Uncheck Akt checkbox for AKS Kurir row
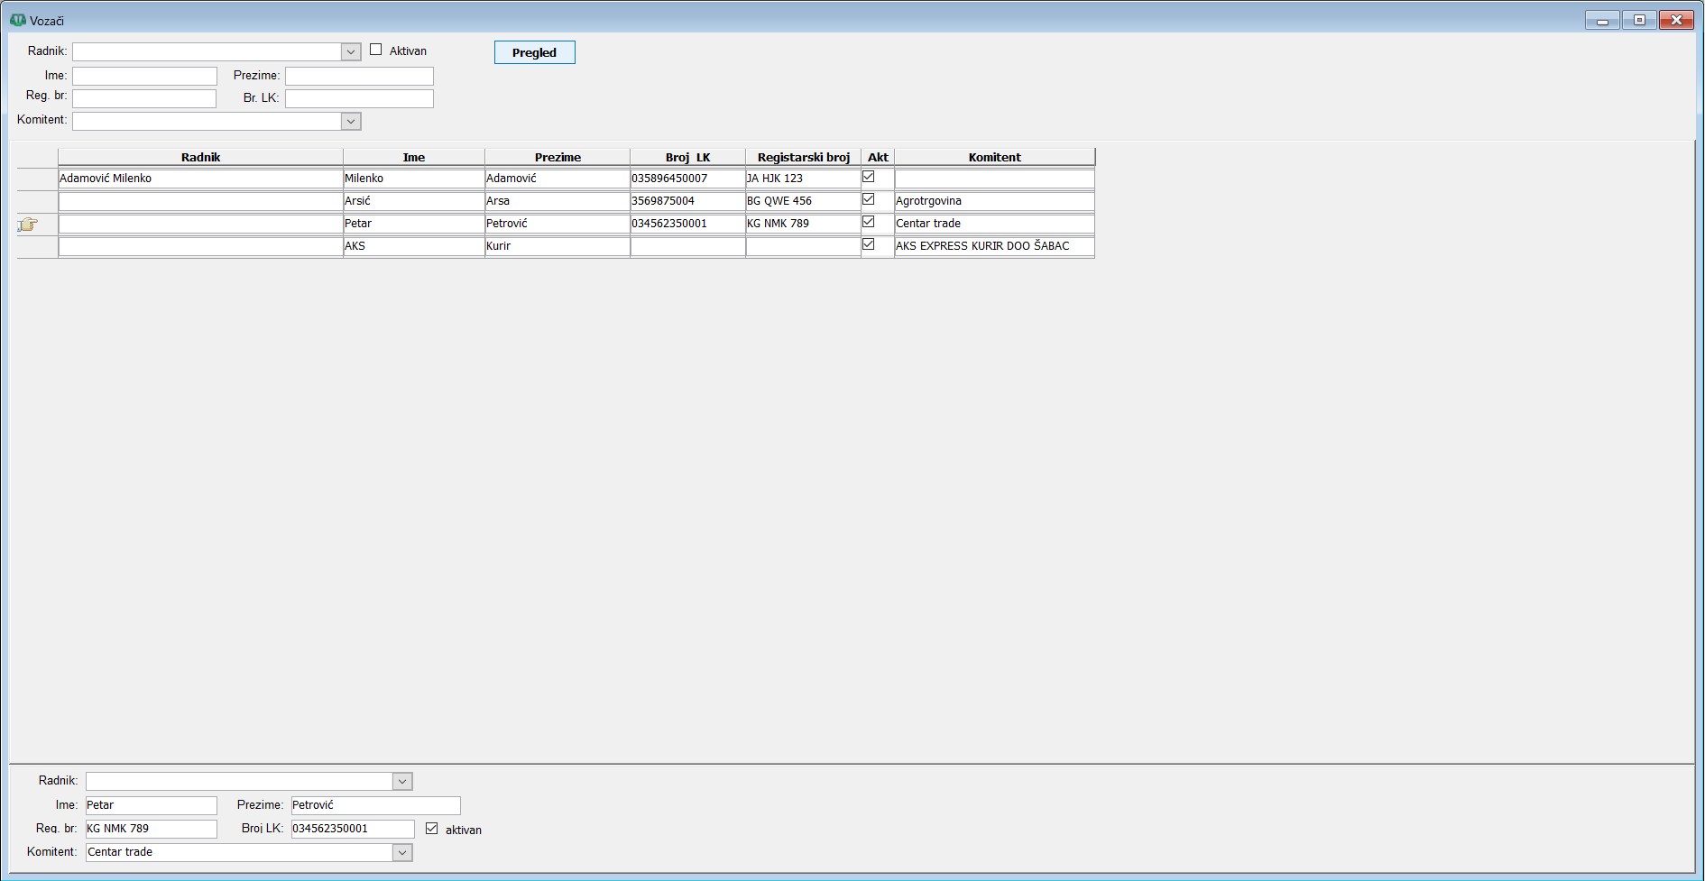The width and height of the screenshot is (1705, 881). 869,244
